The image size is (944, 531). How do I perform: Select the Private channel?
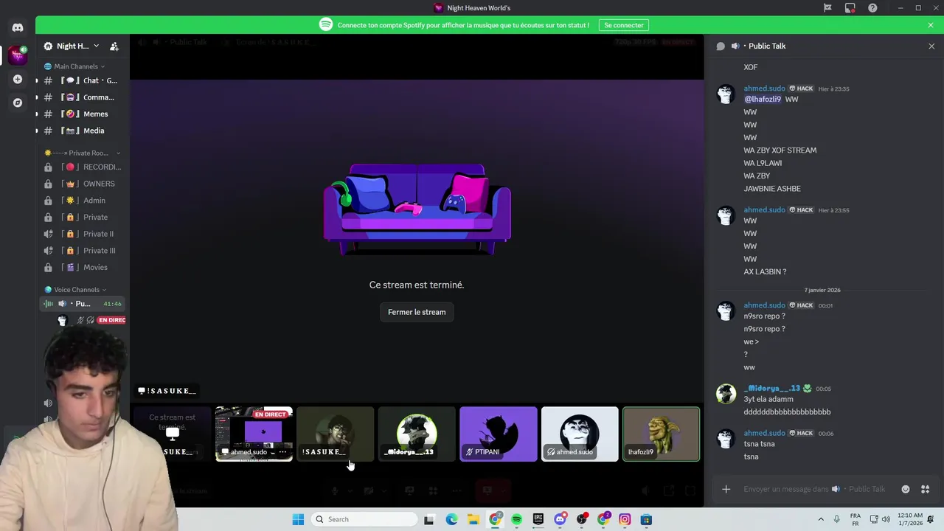[82, 218]
